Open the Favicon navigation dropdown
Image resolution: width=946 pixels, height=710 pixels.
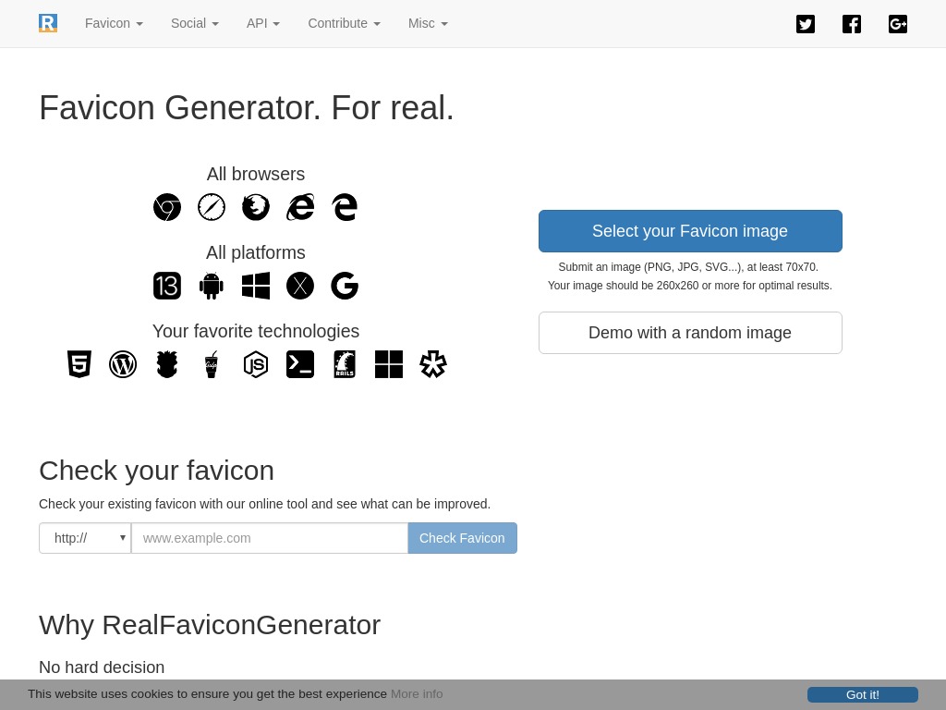click(x=114, y=23)
